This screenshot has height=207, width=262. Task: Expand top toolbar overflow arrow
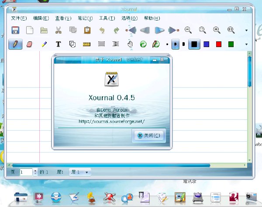point(246,31)
